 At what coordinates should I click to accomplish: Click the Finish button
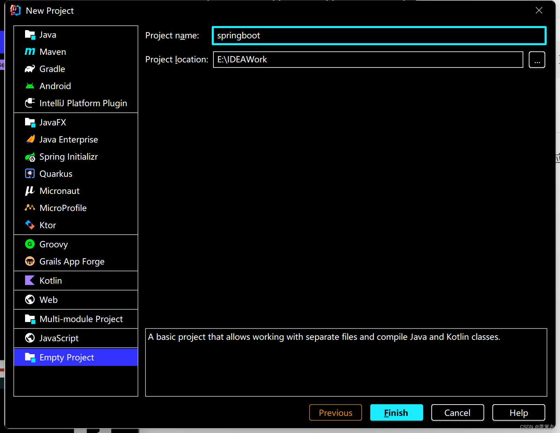(396, 412)
